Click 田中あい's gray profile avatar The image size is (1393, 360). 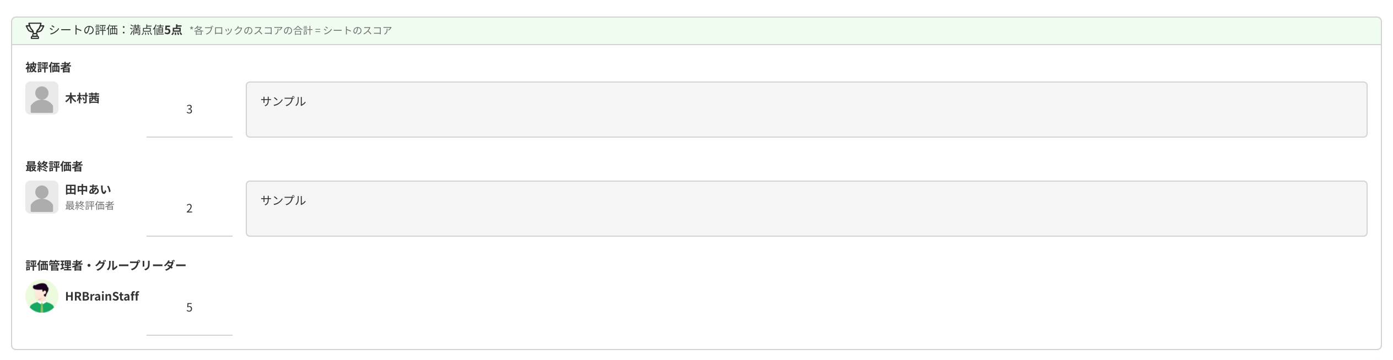42,198
